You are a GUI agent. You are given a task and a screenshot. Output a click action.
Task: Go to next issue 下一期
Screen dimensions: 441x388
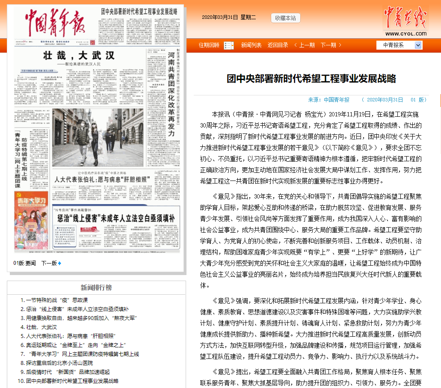coord(331,45)
